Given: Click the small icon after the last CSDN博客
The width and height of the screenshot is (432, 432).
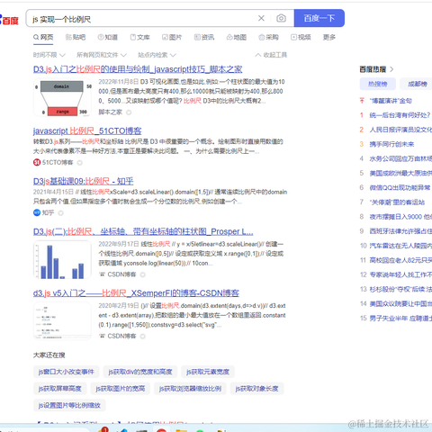Looking at the screenshot, I should 143,337.
